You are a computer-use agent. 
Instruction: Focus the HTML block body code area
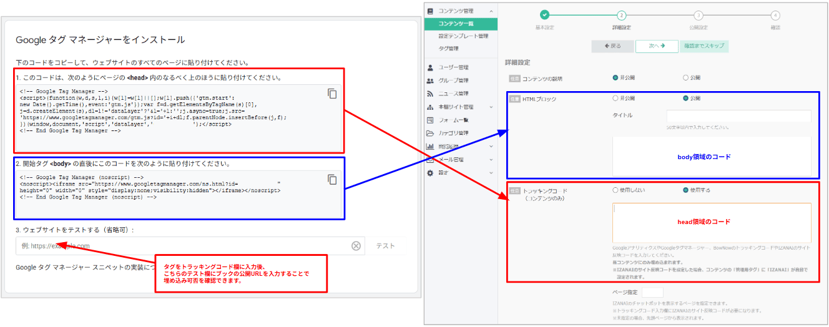click(712, 156)
